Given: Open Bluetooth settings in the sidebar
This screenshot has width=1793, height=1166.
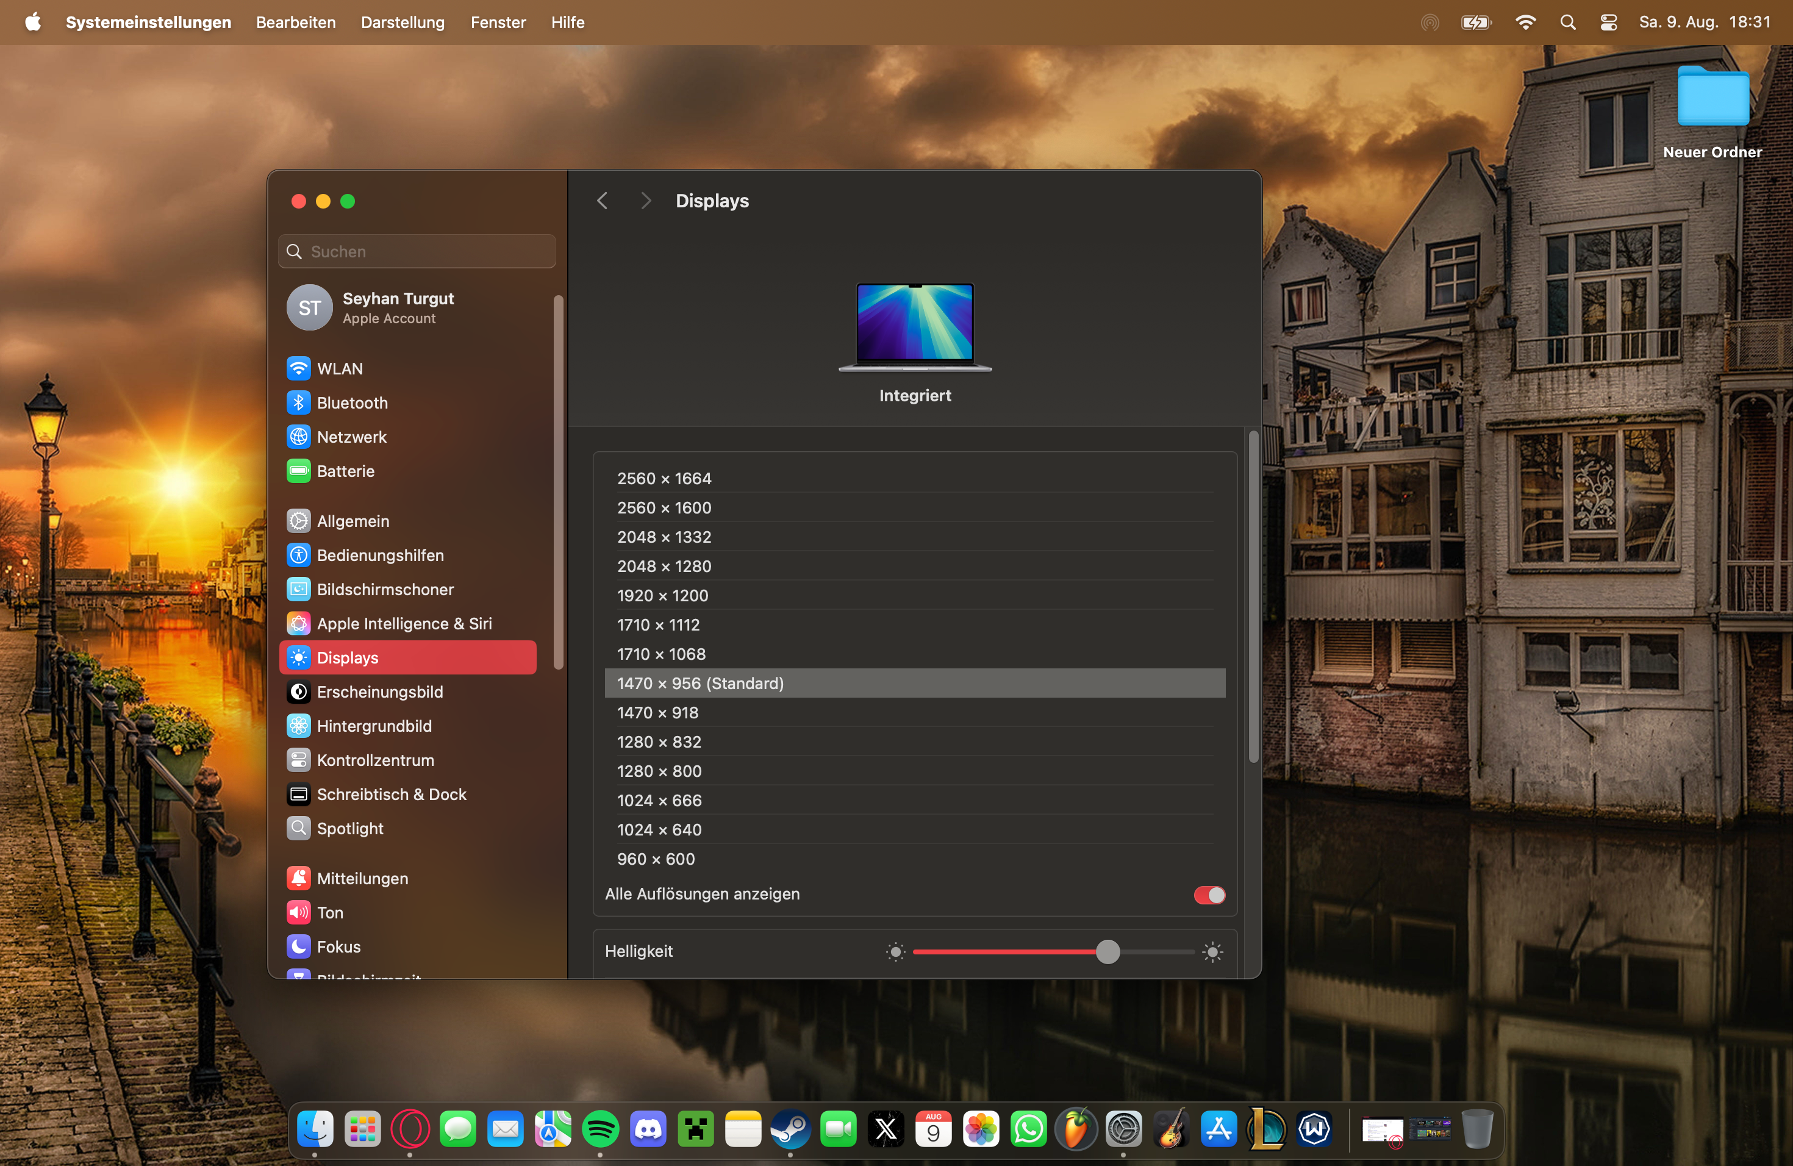Looking at the screenshot, I should point(407,402).
